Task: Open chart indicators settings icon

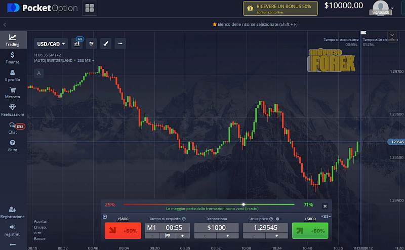Action: [92, 44]
